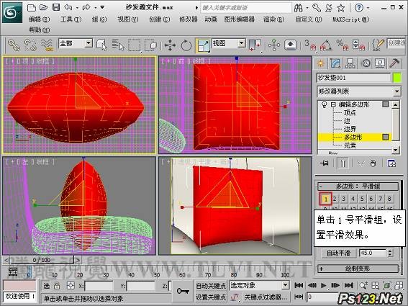Toggle the Window/Crossing selection icon
This screenshot has height=306, width=408.
tap(150, 45)
